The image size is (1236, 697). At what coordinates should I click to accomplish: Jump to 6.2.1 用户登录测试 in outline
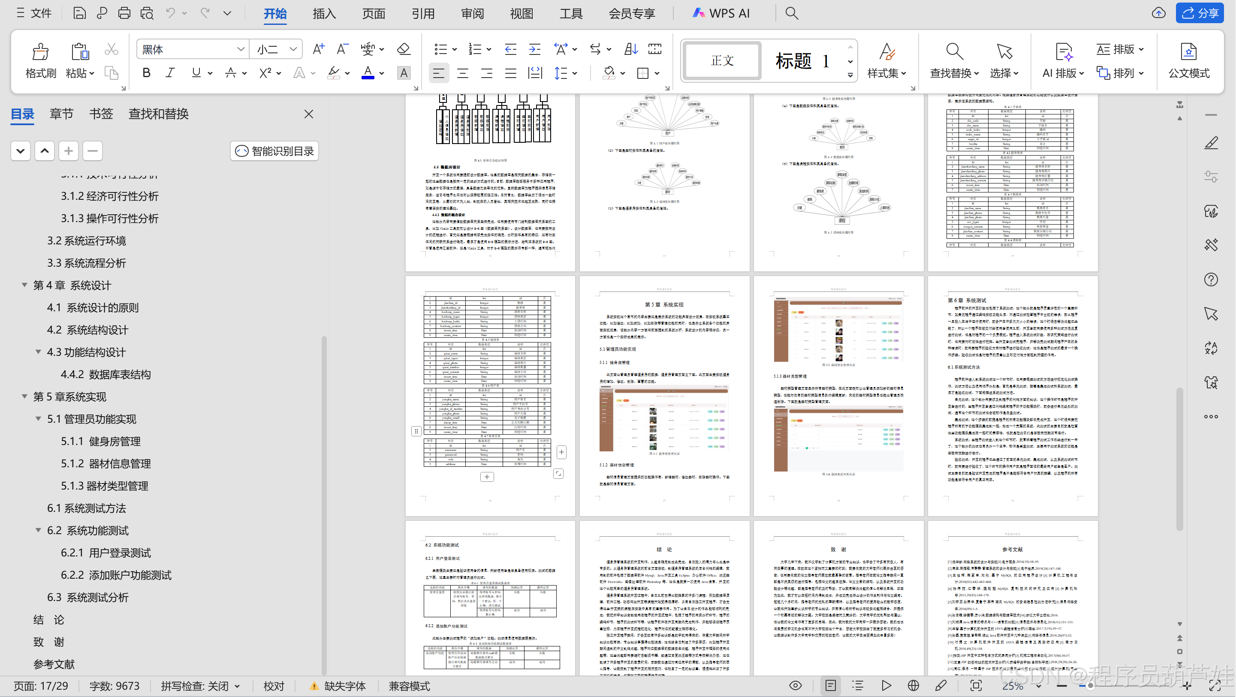coord(106,553)
